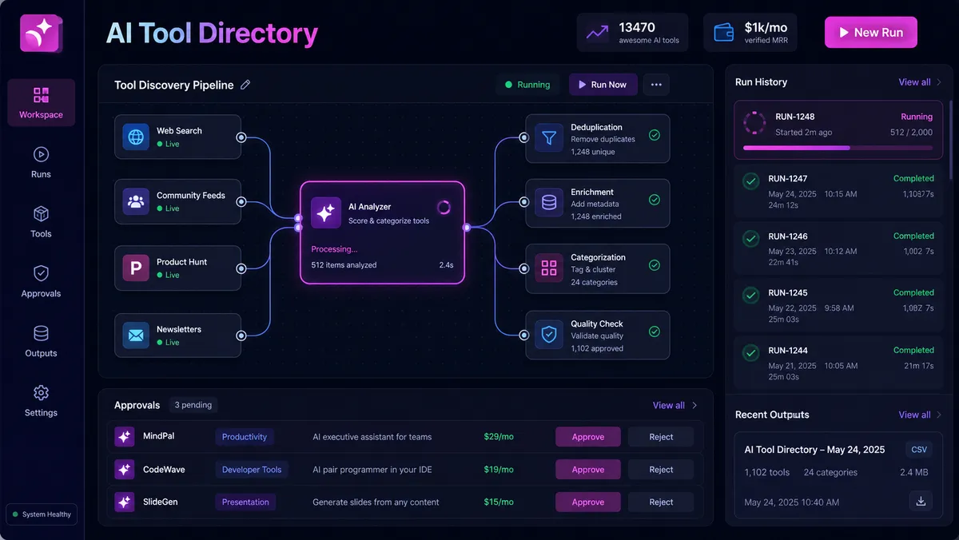
Task: Expand Run History chevron arrow
Action: click(939, 82)
